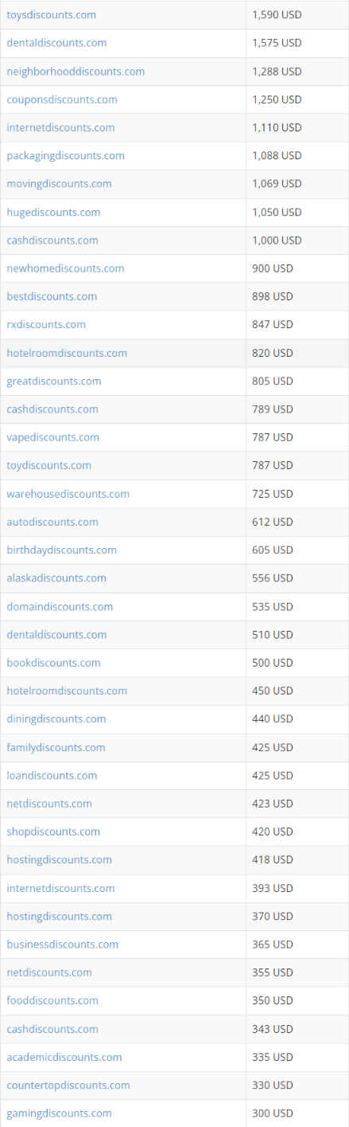Open the neighborhooddiscounts.com domain link
Viewport: 349px width, 1127px height.
coord(76,71)
